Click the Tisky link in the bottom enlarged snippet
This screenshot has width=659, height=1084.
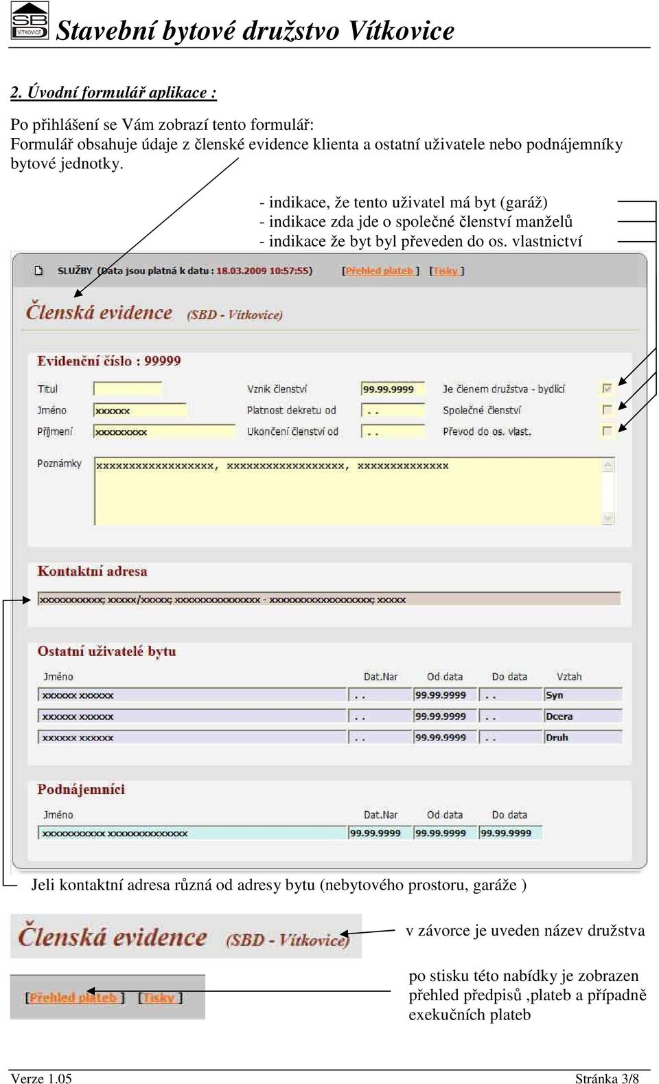[160, 997]
